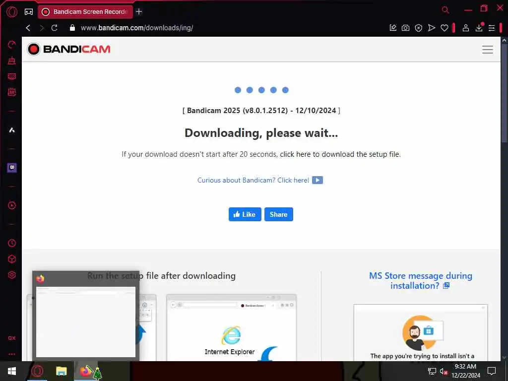Open the Player sidebar icon

[x=12, y=205]
